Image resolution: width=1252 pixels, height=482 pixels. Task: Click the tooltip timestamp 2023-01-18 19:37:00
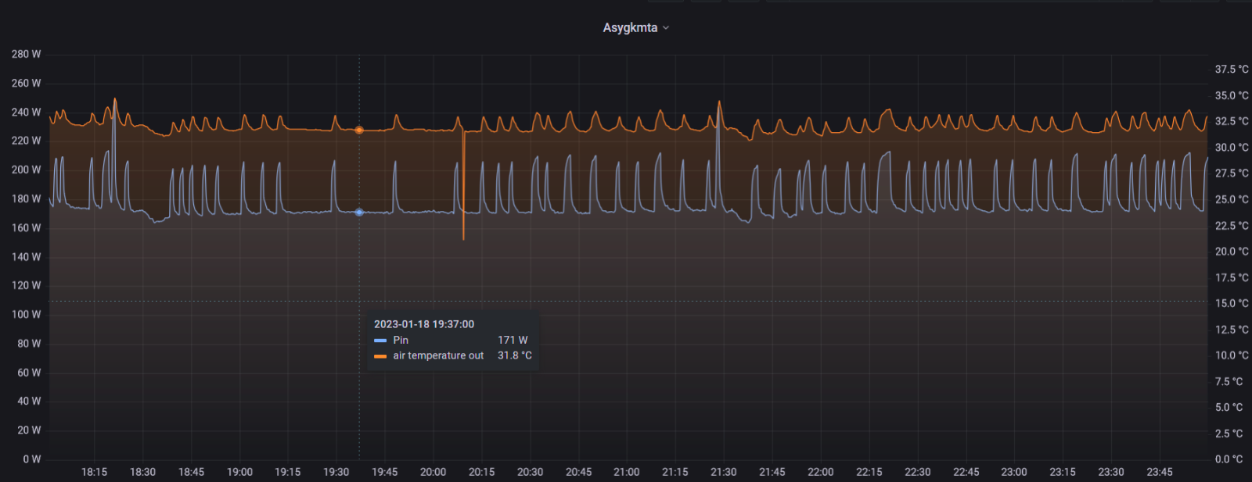(x=424, y=324)
